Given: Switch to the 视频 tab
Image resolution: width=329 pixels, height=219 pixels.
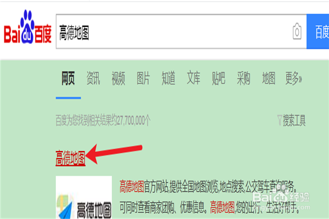Looking at the screenshot, I should pos(118,78).
